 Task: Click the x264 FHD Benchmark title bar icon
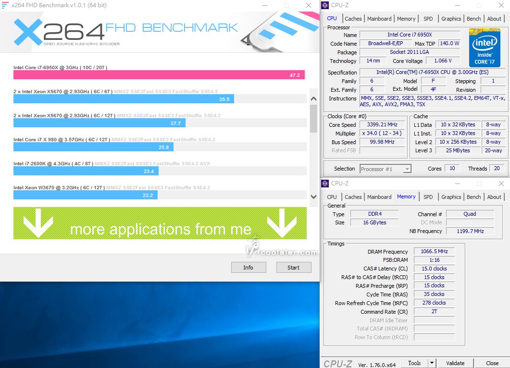(5, 5)
